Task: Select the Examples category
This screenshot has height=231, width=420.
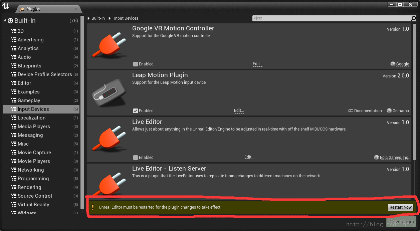Action: click(41, 92)
